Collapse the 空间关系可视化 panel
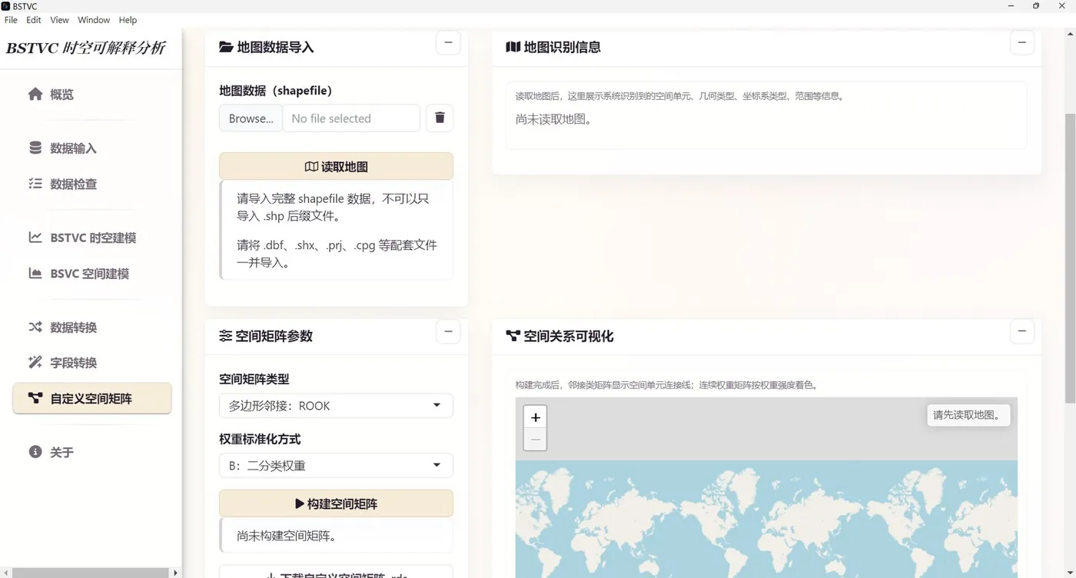Viewport: 1076px width, 578px height. 1021,331
